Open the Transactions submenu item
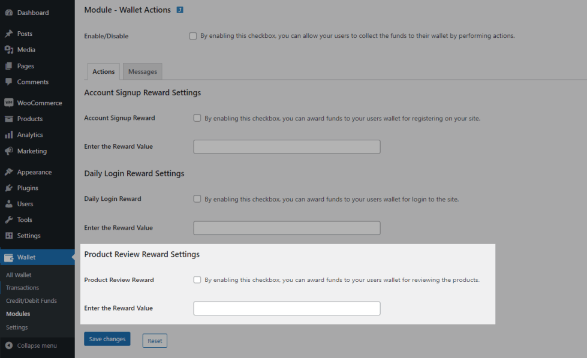 pos(22,288)
